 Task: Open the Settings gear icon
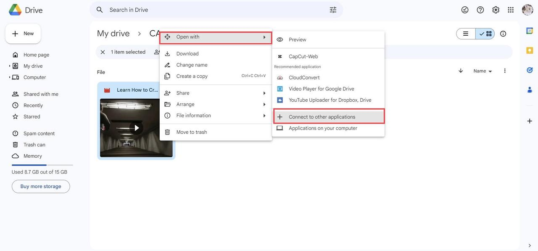(x=496, y=10)
